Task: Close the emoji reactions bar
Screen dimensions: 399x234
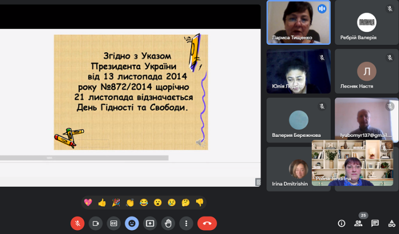Action: coord(132,223)
